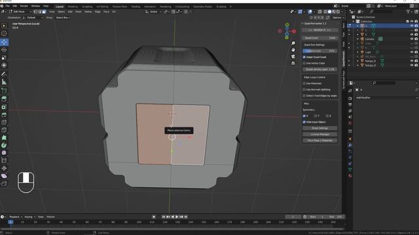Select the Bevel tool

[x=4, y=115]
